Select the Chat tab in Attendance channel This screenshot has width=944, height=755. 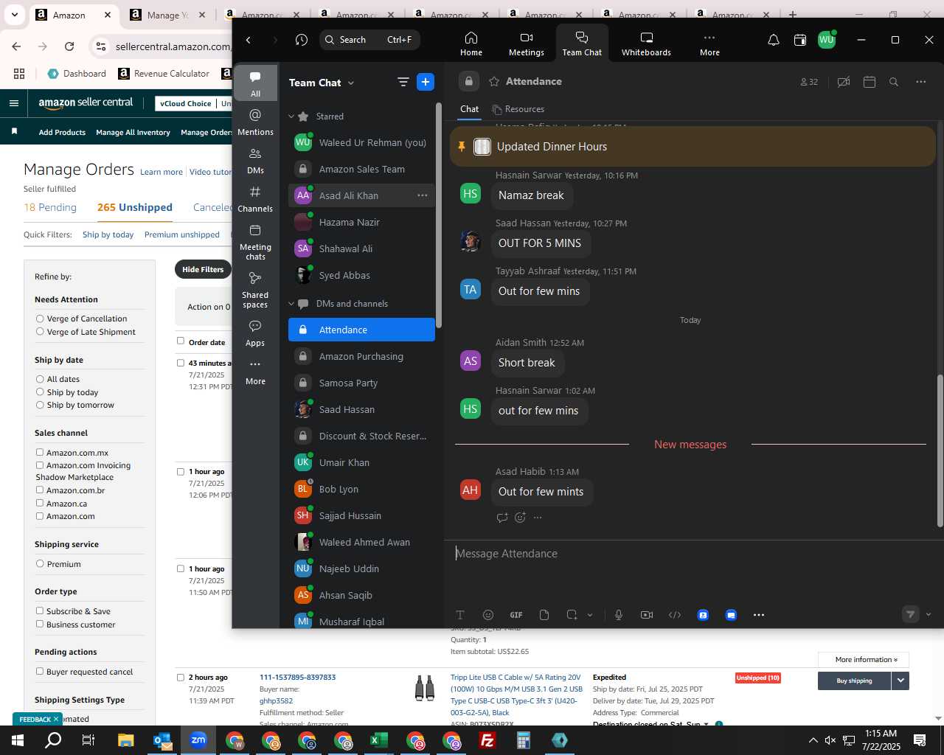[x=469, y=109]
